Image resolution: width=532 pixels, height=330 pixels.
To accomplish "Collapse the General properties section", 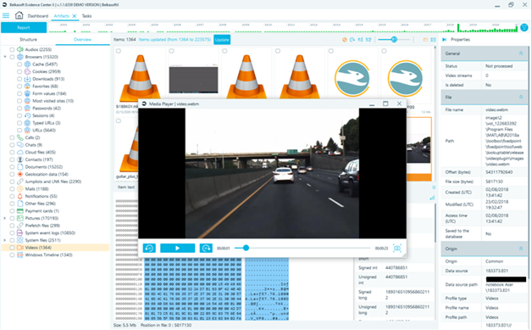I will pyautogui.click(x=521, y=53).
